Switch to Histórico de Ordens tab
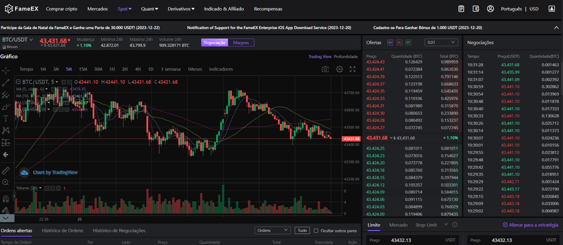Image resolution: width=563 pixels, height=245 pixels. click(62, 231)
